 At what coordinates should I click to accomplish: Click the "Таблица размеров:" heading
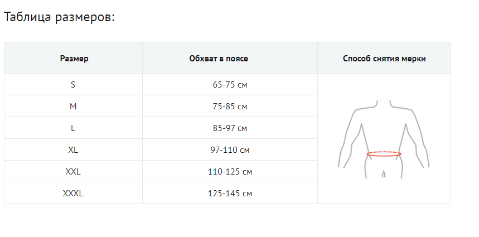59,17
